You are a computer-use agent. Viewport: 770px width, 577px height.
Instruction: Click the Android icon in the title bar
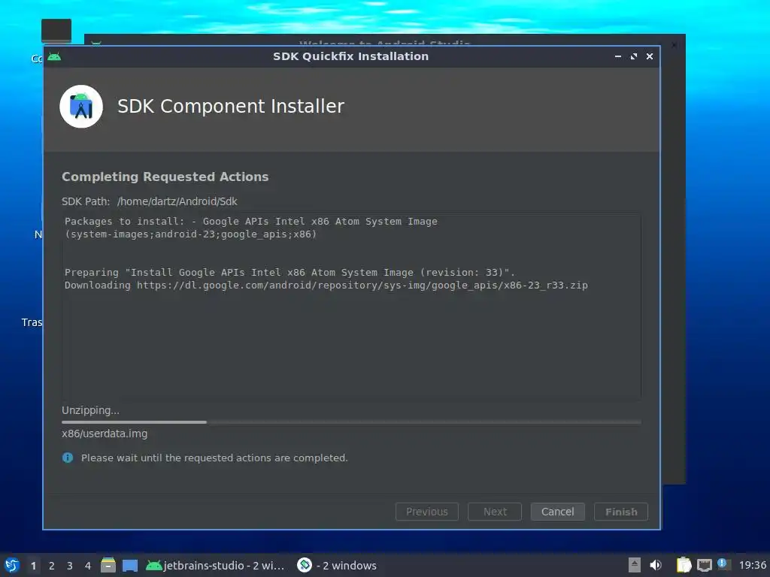54,56
